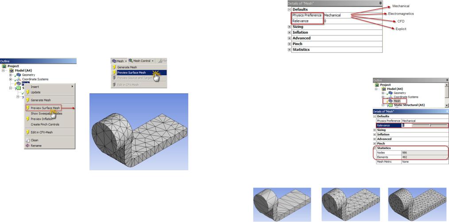
Task: Click the pin icon of gray-titled Details panel
Action: tap(380, 3)
